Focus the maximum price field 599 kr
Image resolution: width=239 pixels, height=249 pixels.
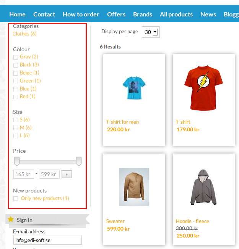pos(49,174)
